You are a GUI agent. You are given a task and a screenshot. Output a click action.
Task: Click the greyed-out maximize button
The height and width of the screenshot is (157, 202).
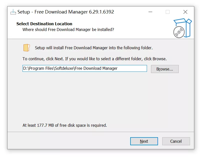(167, 12)
